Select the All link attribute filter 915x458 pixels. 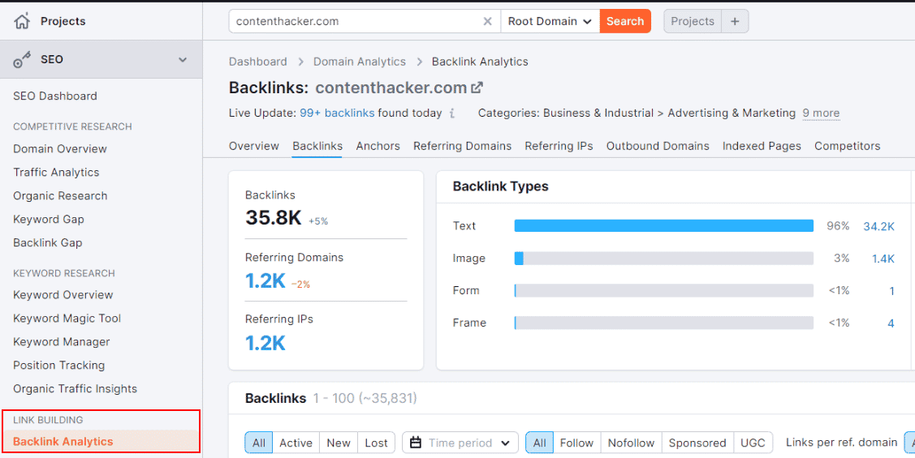[539, 443]
